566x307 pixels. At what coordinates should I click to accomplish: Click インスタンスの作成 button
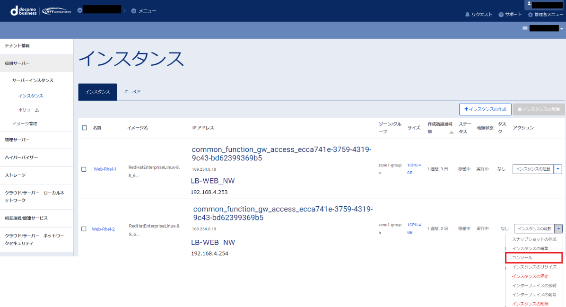(485, 109)
